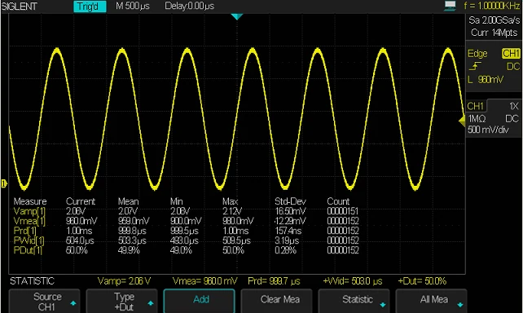Click the 1X probe attenuation indicator
523x313 pixels.
514,106
